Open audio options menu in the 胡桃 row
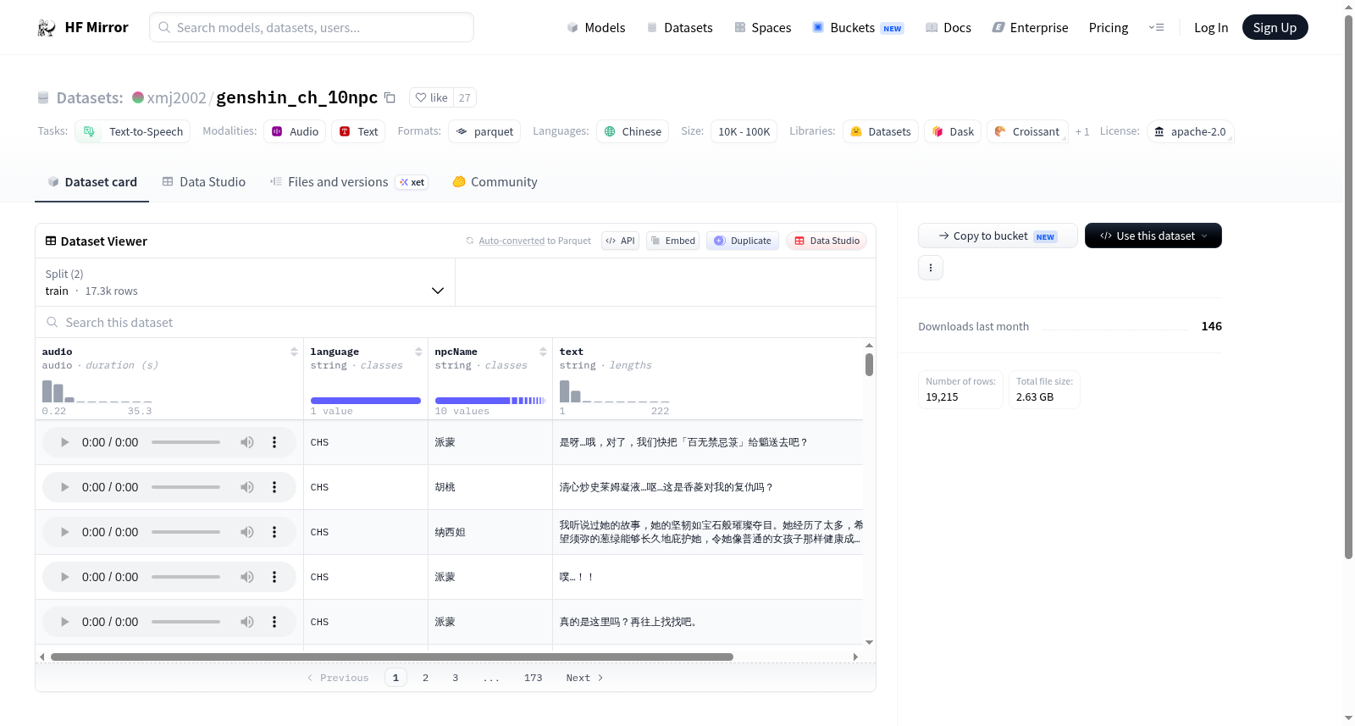The height and width of the screenshot is (726, 1355). [274, 487]
